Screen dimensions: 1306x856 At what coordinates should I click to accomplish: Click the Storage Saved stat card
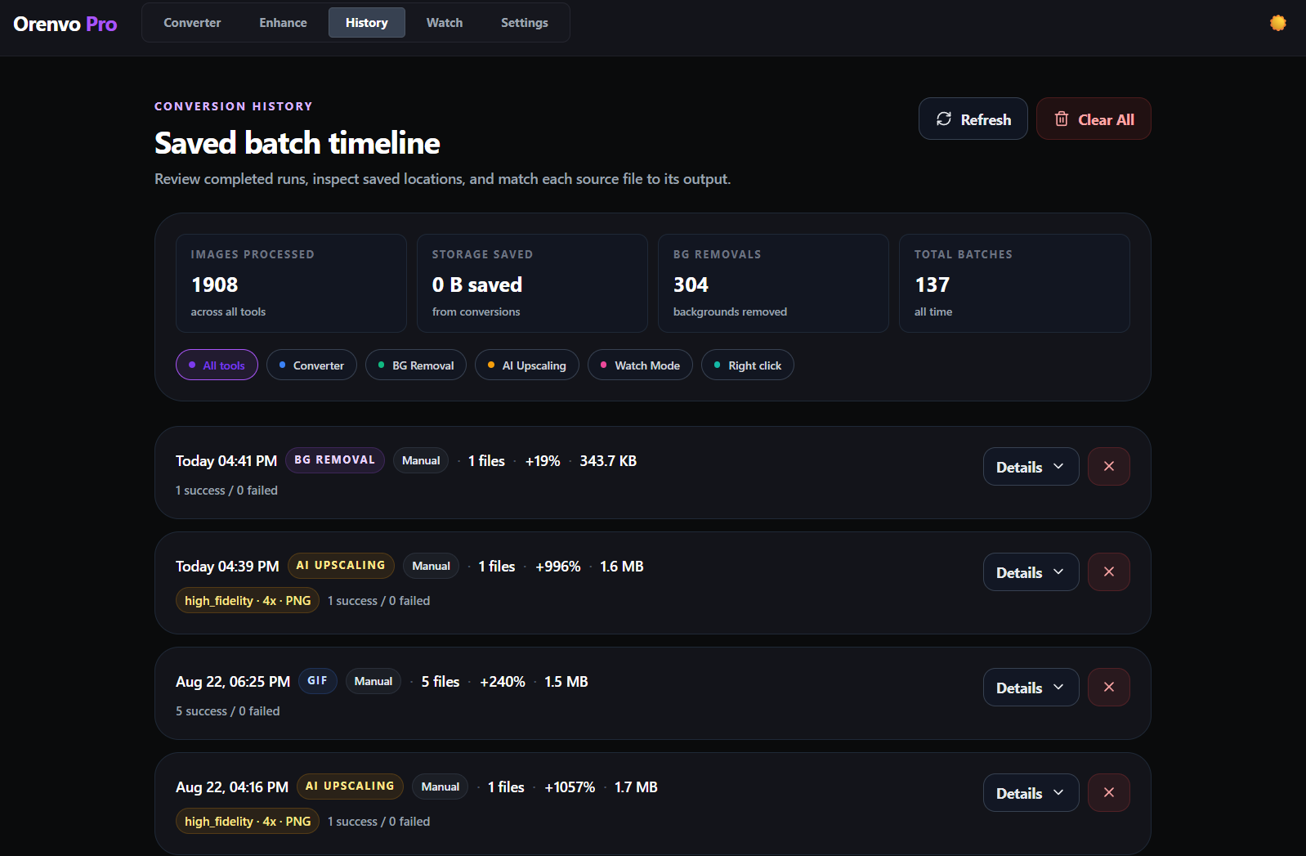click(x=532, y=283)
